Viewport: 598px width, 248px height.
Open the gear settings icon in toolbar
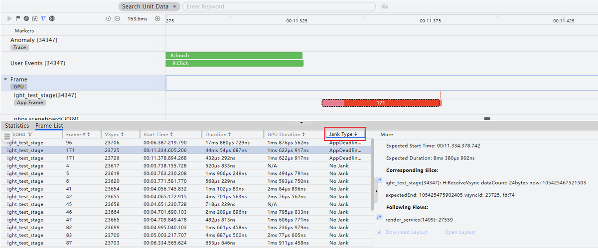point(52,18)
